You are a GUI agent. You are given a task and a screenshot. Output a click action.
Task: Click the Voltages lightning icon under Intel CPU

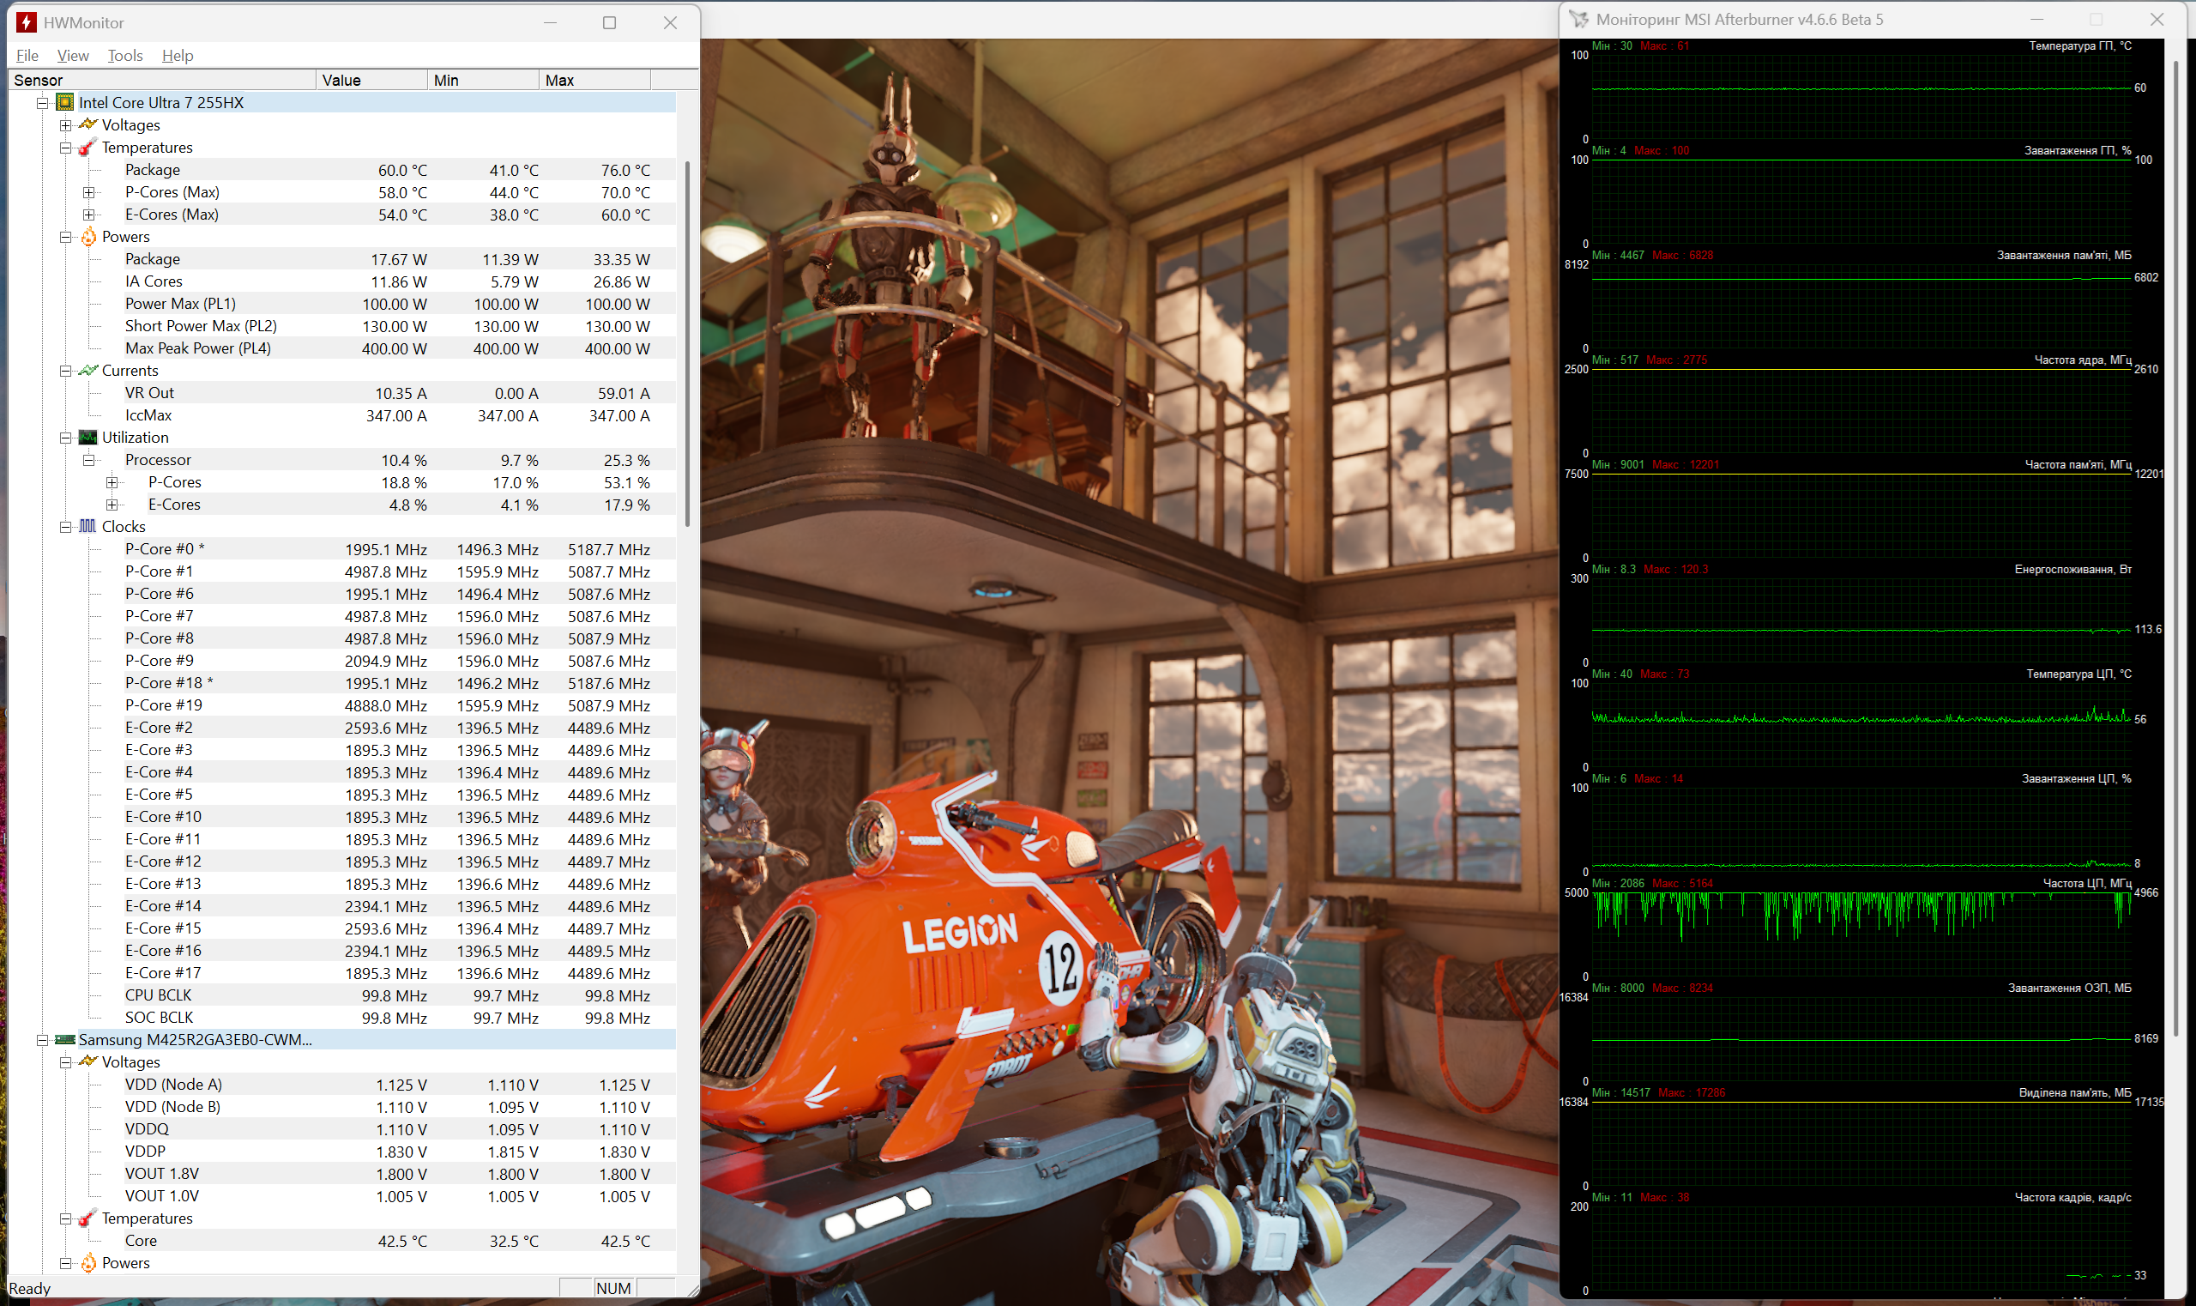88,125
